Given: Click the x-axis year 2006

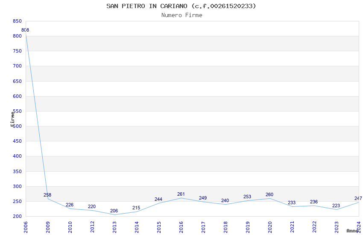Looking at the screenshot, I should click(x=26, y=227).
